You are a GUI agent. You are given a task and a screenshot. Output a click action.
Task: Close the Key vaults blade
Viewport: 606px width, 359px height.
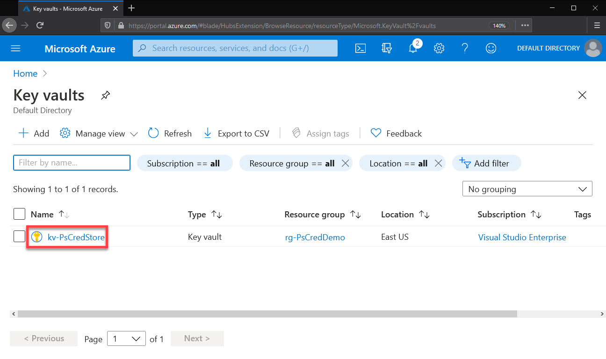(582, 95)
